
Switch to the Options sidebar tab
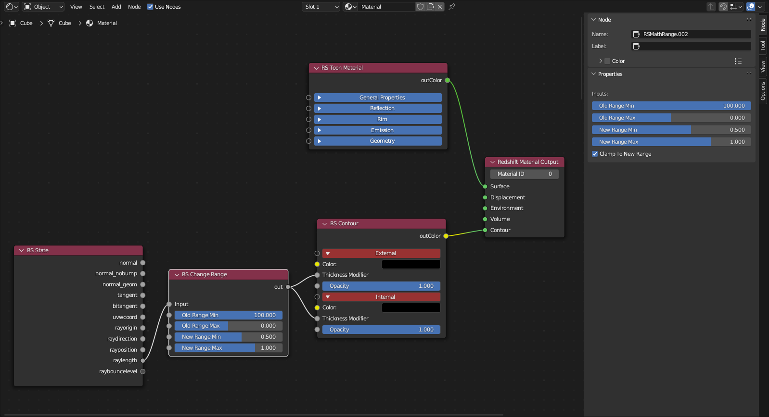coord(763,91)
